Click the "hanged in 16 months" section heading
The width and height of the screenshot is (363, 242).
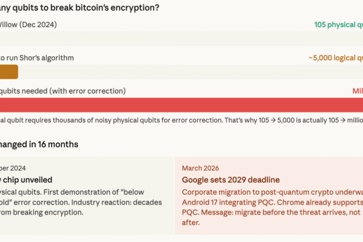coord(39,145)
